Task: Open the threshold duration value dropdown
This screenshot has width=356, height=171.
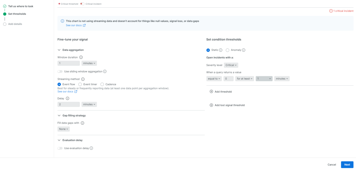Action: coord(264,79)
